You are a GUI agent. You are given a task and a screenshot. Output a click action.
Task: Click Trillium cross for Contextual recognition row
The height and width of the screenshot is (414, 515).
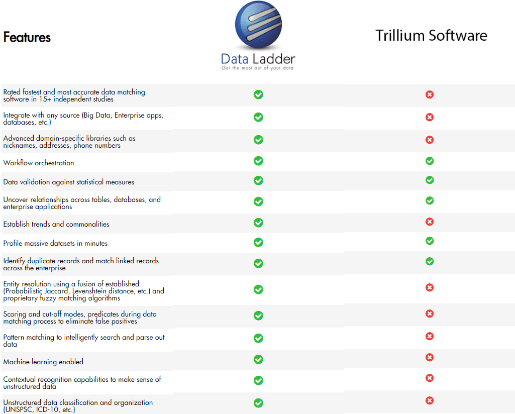[x=430, y=378]
